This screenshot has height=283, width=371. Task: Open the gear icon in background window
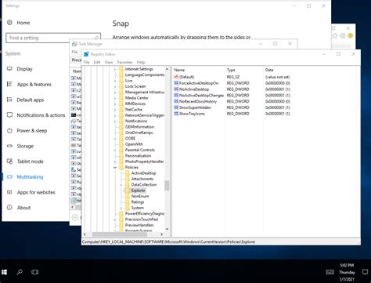click(343, 36)
